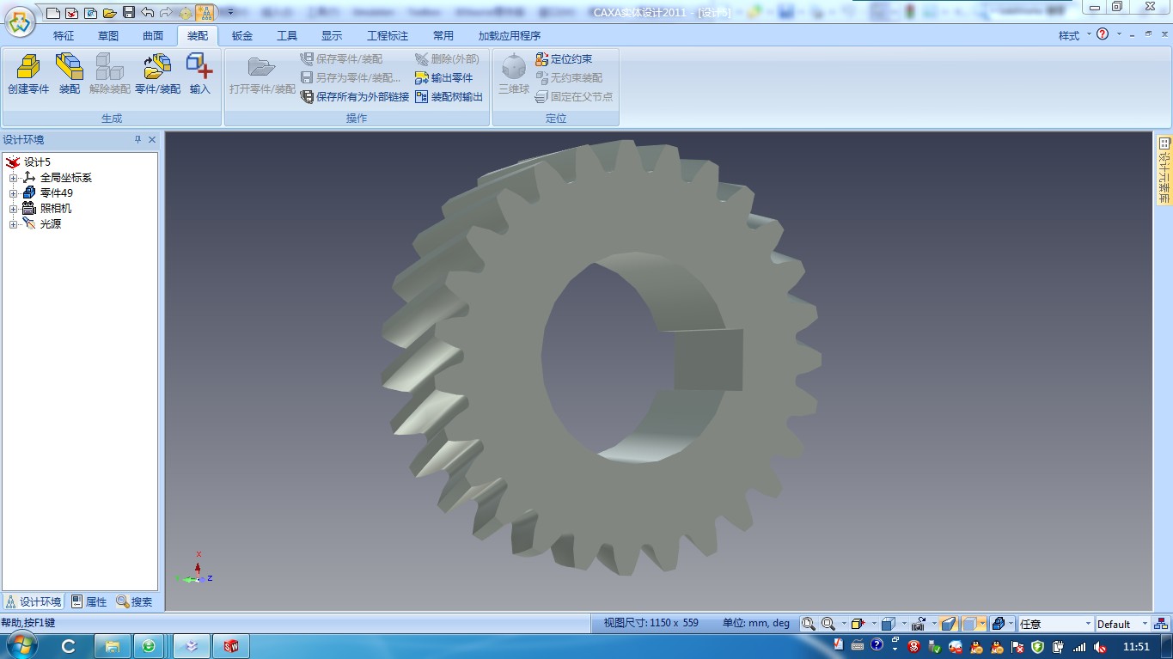The image size is (1173, 659).
Task: Open the 工程标注 ribbon tab
Action: [x=388, y=36]
